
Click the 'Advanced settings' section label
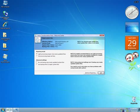point(41,60)
